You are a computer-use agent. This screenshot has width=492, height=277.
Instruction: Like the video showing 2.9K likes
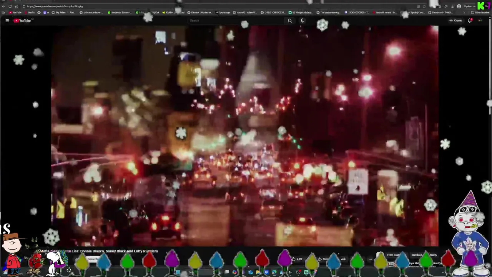click(297, 259)
